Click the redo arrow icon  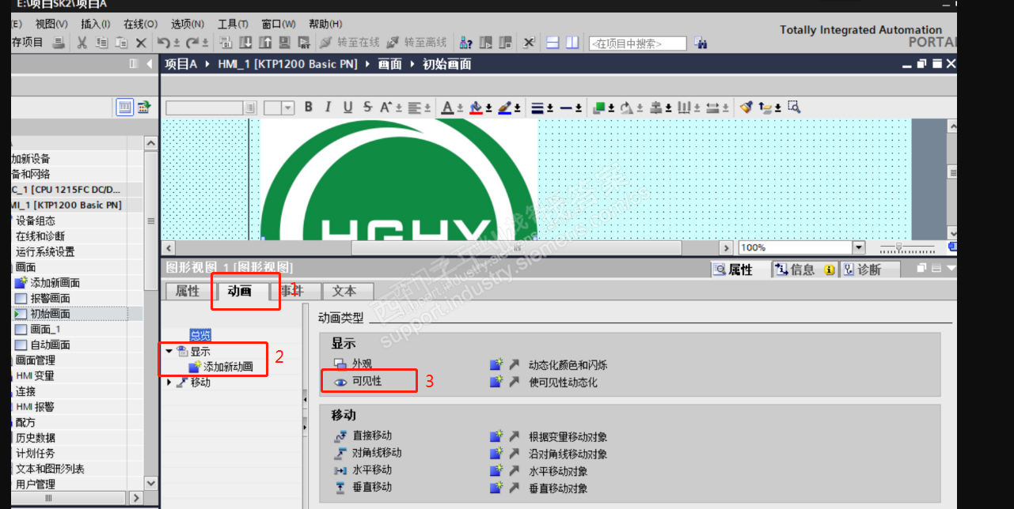point(192,43)
